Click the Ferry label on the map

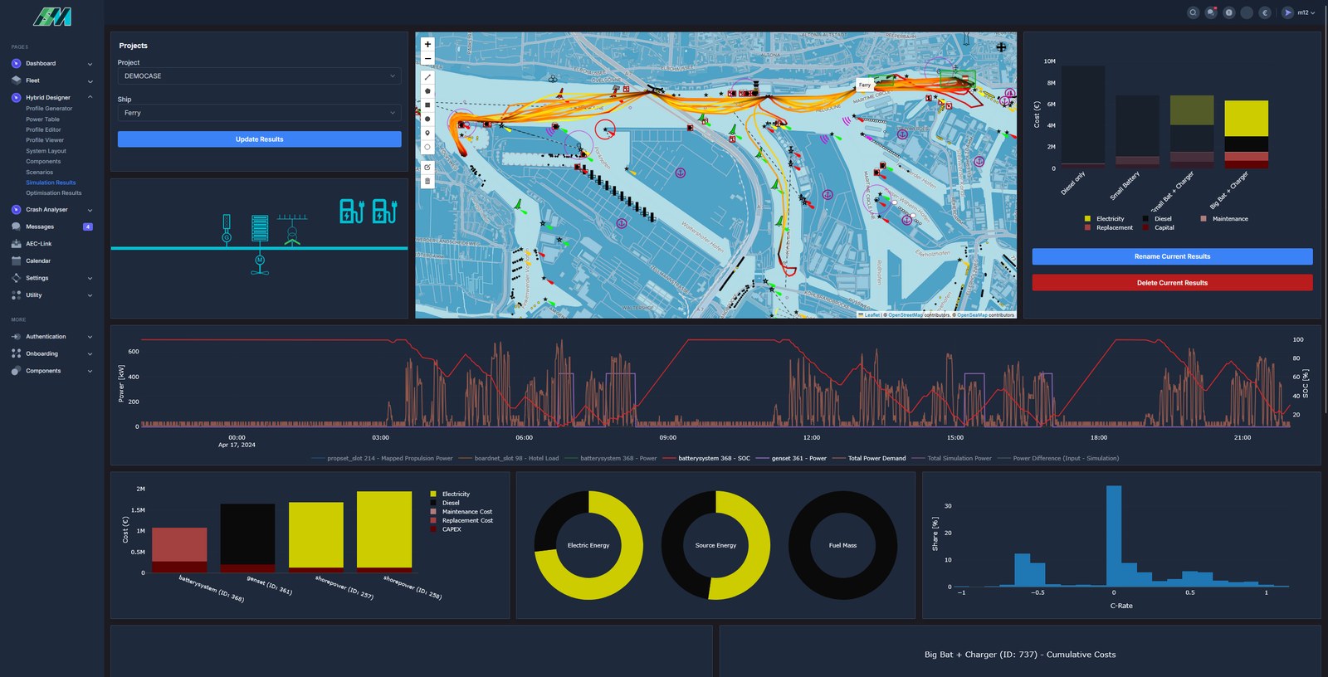click(x=865, y=85)
